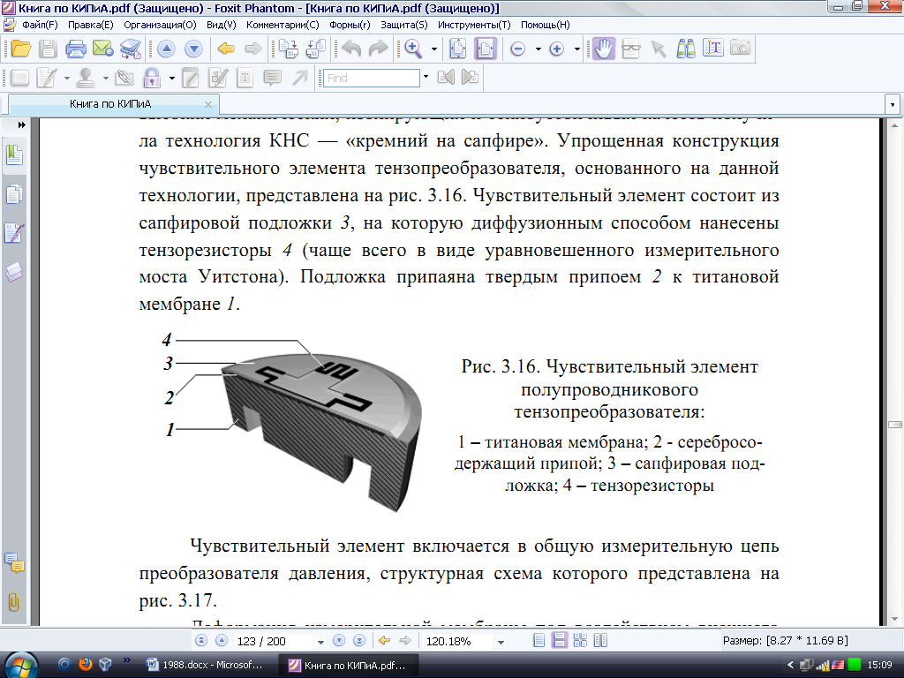The image size is (904, 678).
Task: Jump to first page button in status bar
Action: click(201, 641)
